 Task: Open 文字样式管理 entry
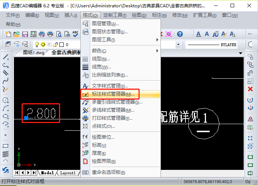click(x=120, y=86)
